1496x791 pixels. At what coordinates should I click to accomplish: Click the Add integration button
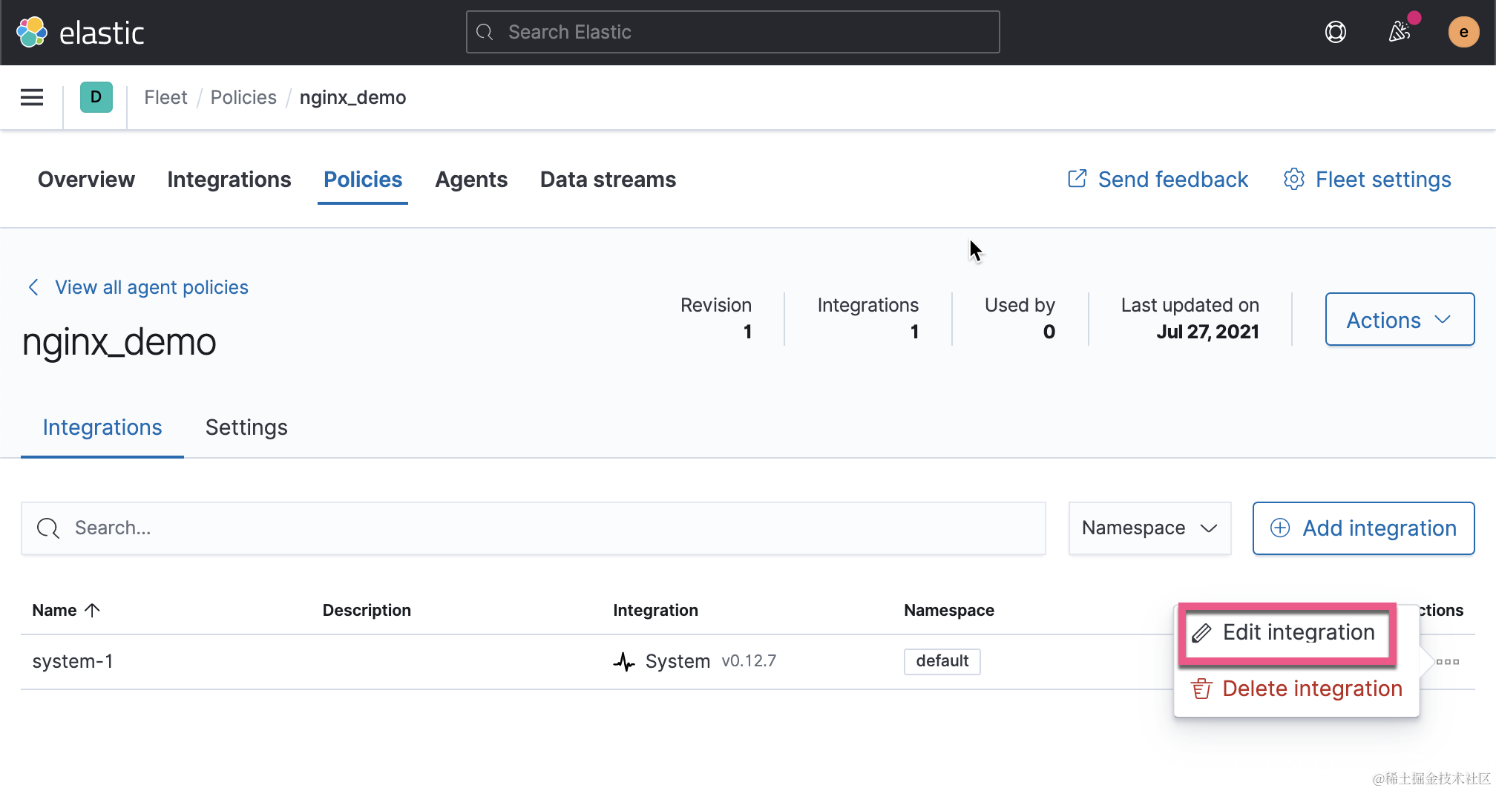[1363, 528]
